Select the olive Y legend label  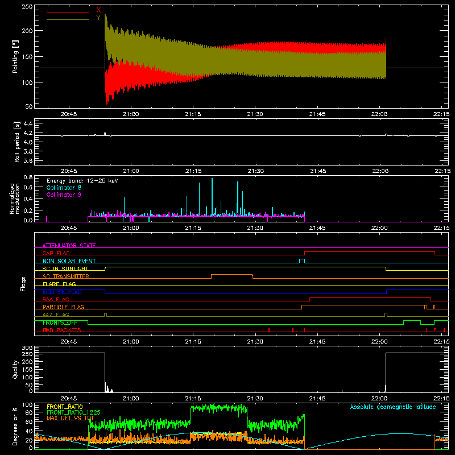click(x=98, y=18)
